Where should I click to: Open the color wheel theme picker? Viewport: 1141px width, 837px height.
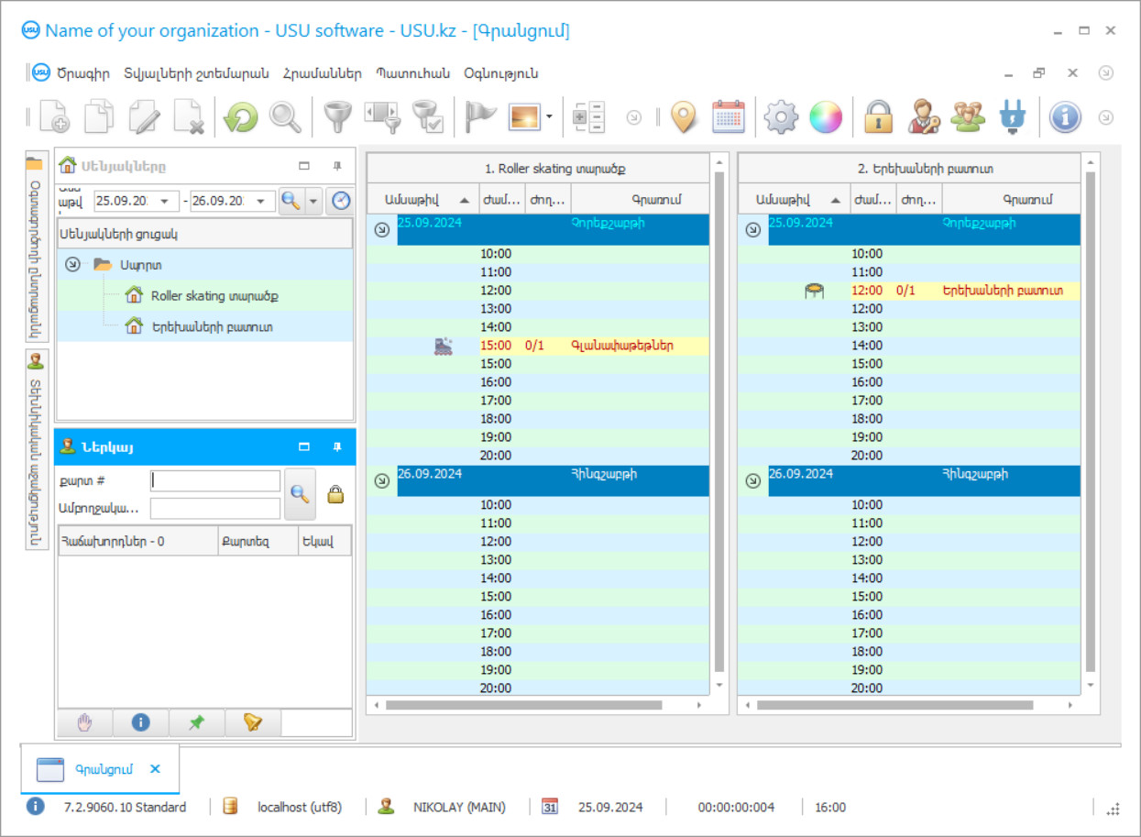click(826, 117)
